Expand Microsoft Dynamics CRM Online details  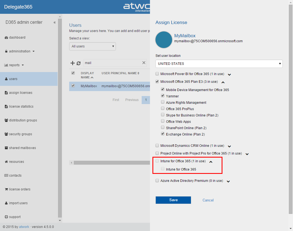click(229, 146)
